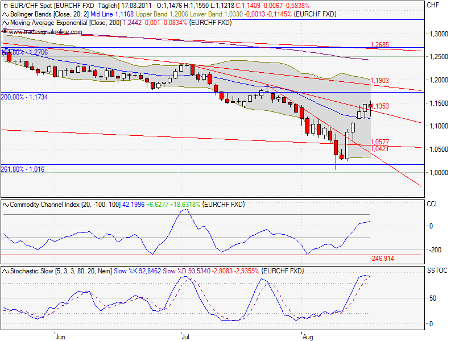455x341 pixels.
Task: Click the Commodity Channel Index [20, -100, 100] label
Action: point(65,205)
